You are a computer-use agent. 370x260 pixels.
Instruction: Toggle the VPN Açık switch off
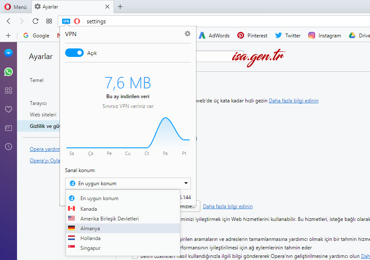click(x=74, y=53)
